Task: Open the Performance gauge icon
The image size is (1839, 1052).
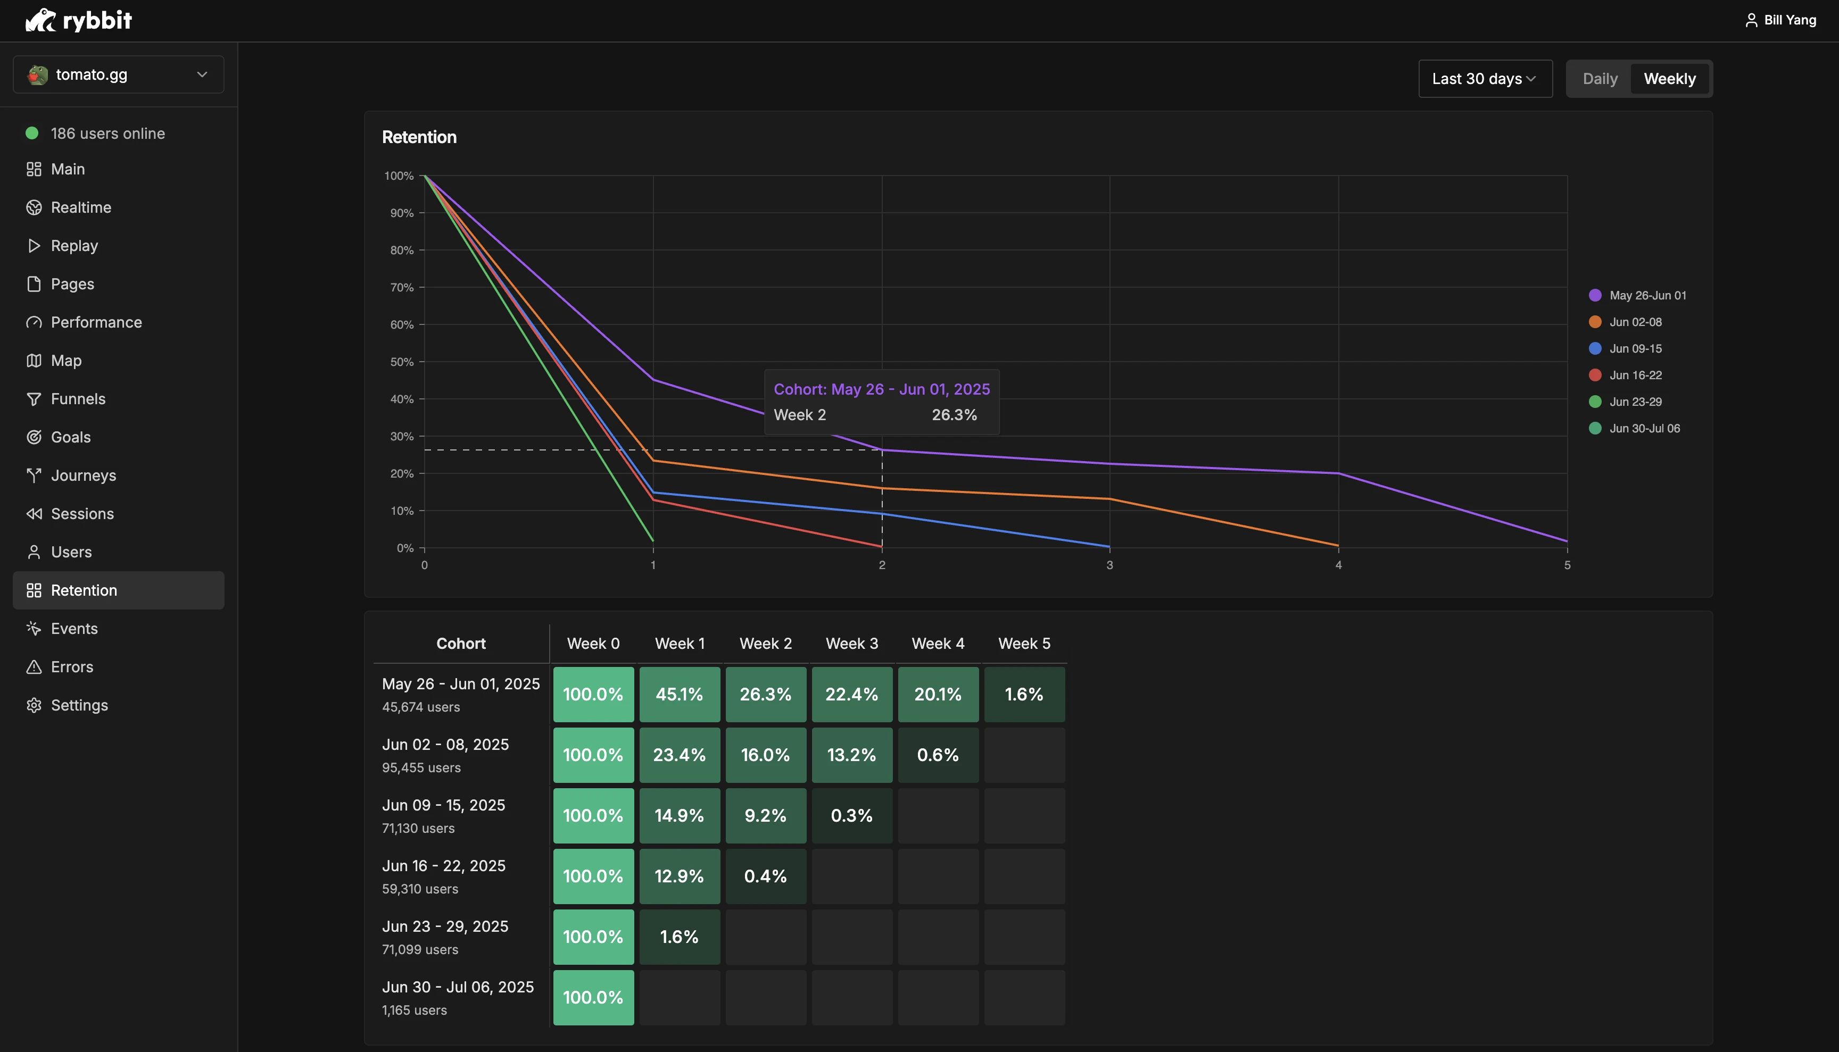Action: pos(33,322)
